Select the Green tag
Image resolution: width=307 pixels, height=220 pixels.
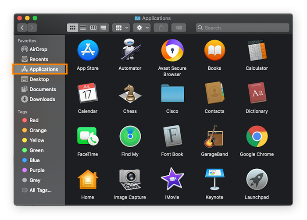pos(40,150)
